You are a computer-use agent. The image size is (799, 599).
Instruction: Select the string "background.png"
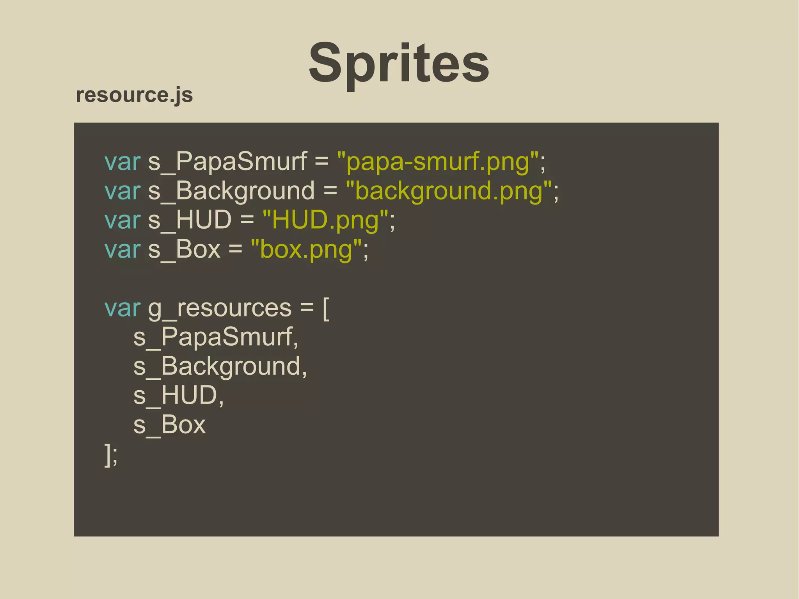click(x=449, y=191)
